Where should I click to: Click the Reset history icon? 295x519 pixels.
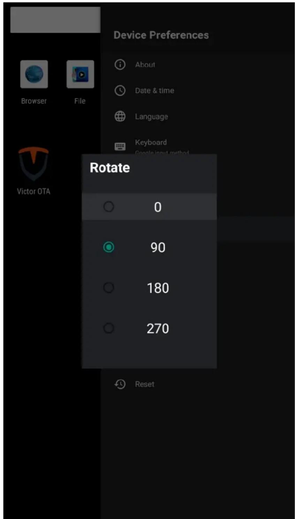coord(120,384)
